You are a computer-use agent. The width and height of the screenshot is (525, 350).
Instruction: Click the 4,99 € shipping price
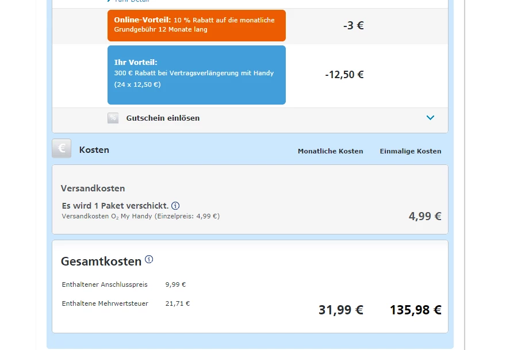coord(425,216)
